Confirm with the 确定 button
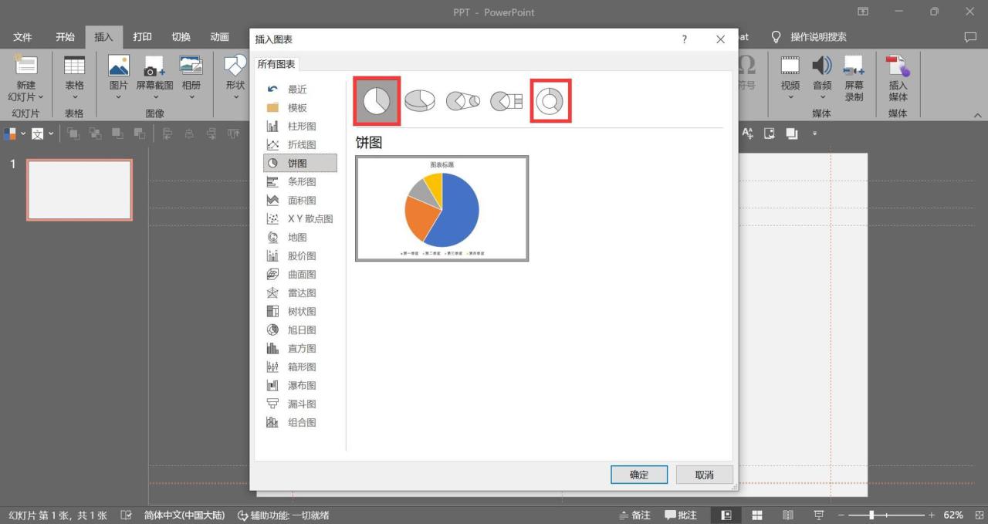 pos(638,475)
